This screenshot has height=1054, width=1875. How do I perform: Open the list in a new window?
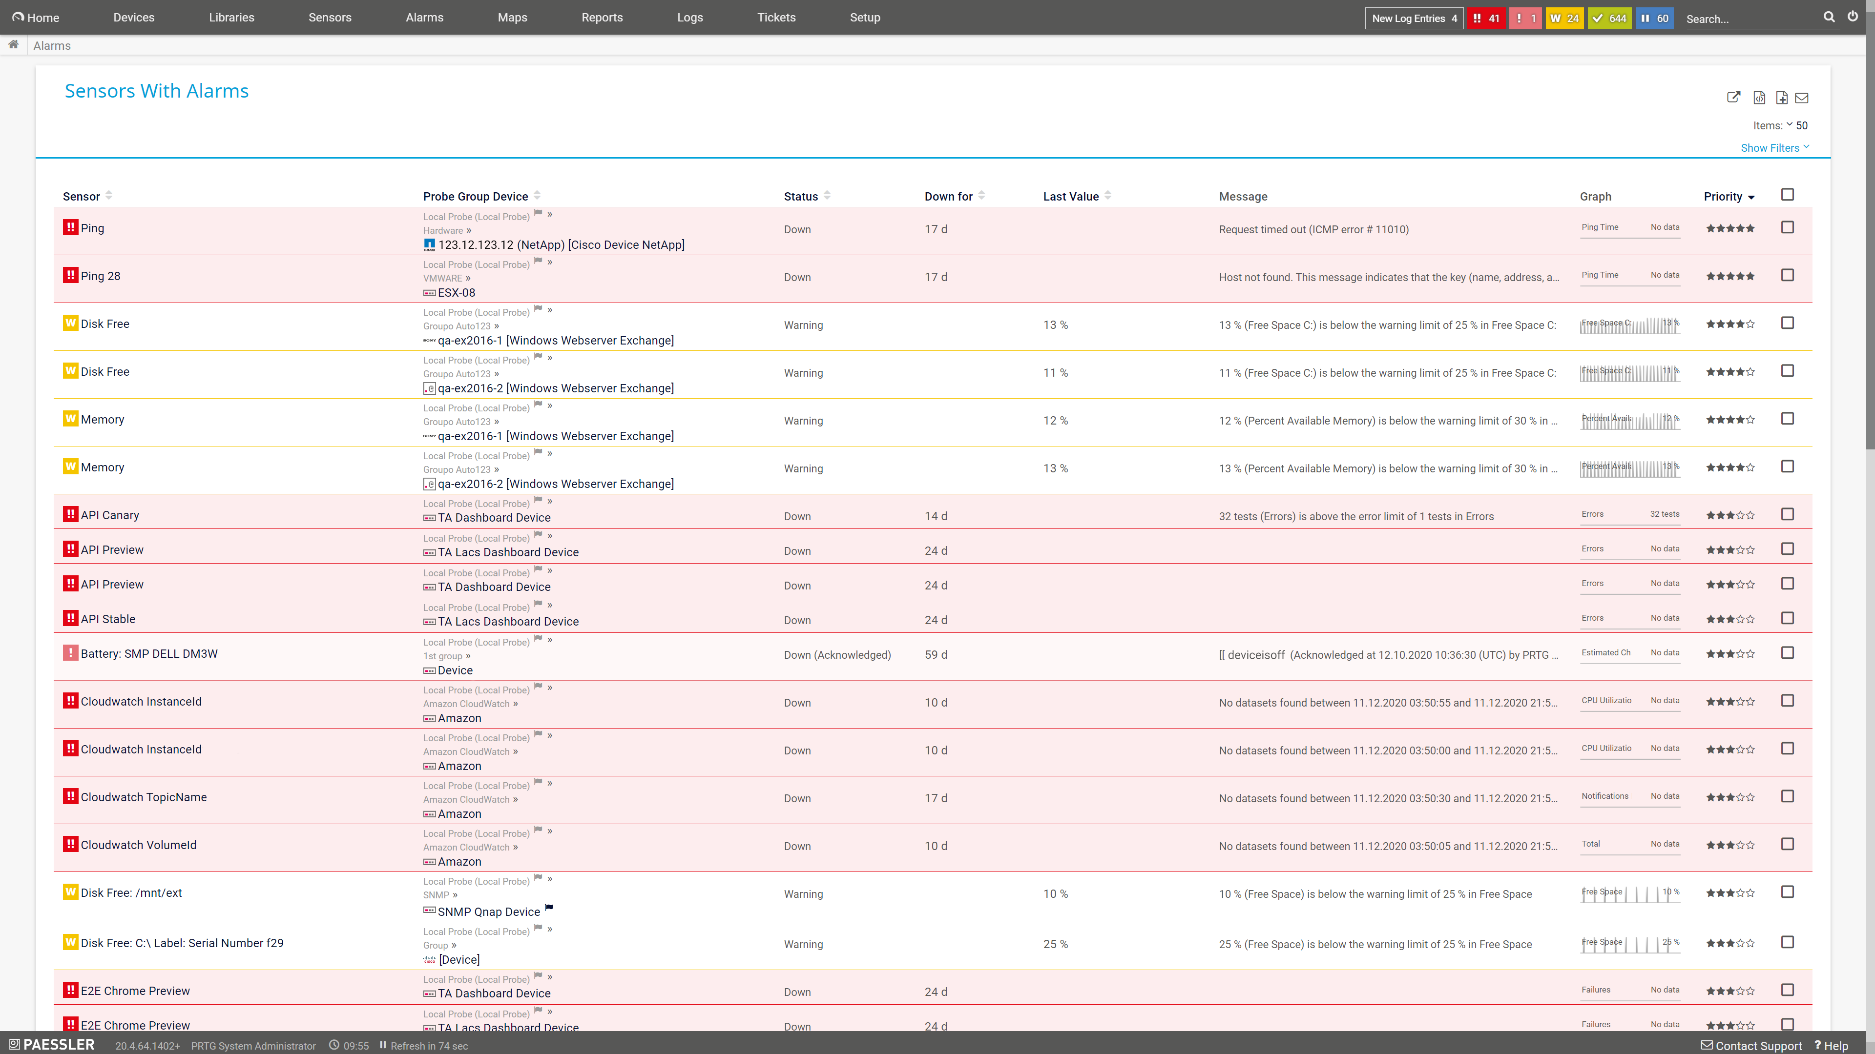coord(1734,98)
